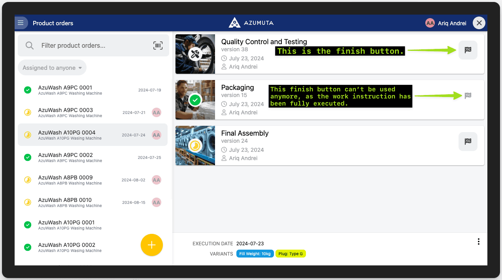Open the Final Assembly work instruction
Image resolution: width=502 pixels, height=280 pixels.
click(x=245, y=133)
